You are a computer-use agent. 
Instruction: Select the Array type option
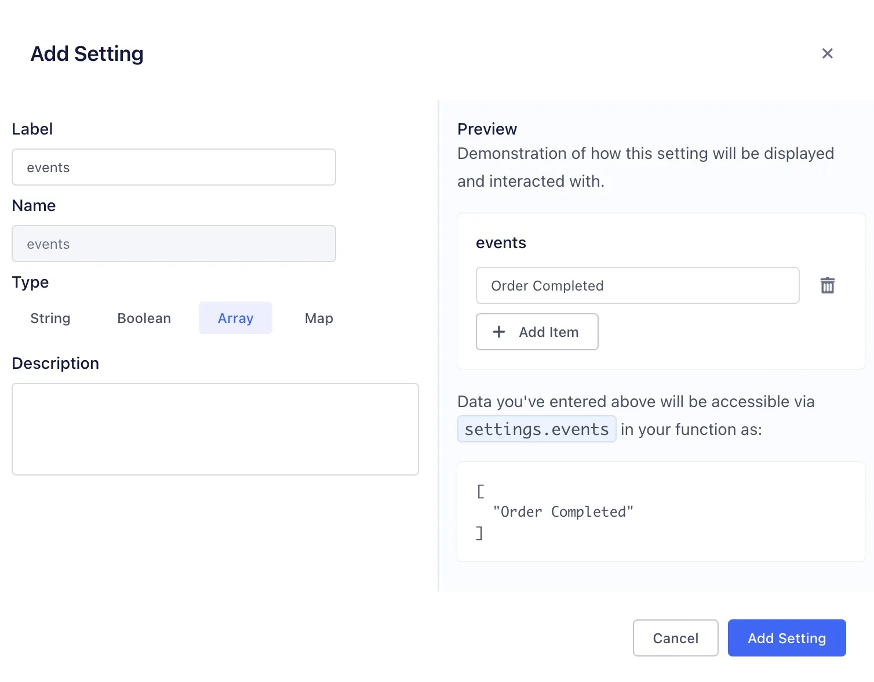tap(235, 318)
